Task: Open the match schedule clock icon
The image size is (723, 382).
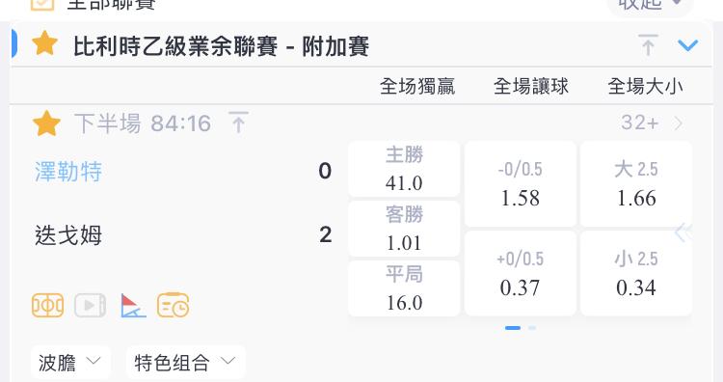Action: point(173,306)
